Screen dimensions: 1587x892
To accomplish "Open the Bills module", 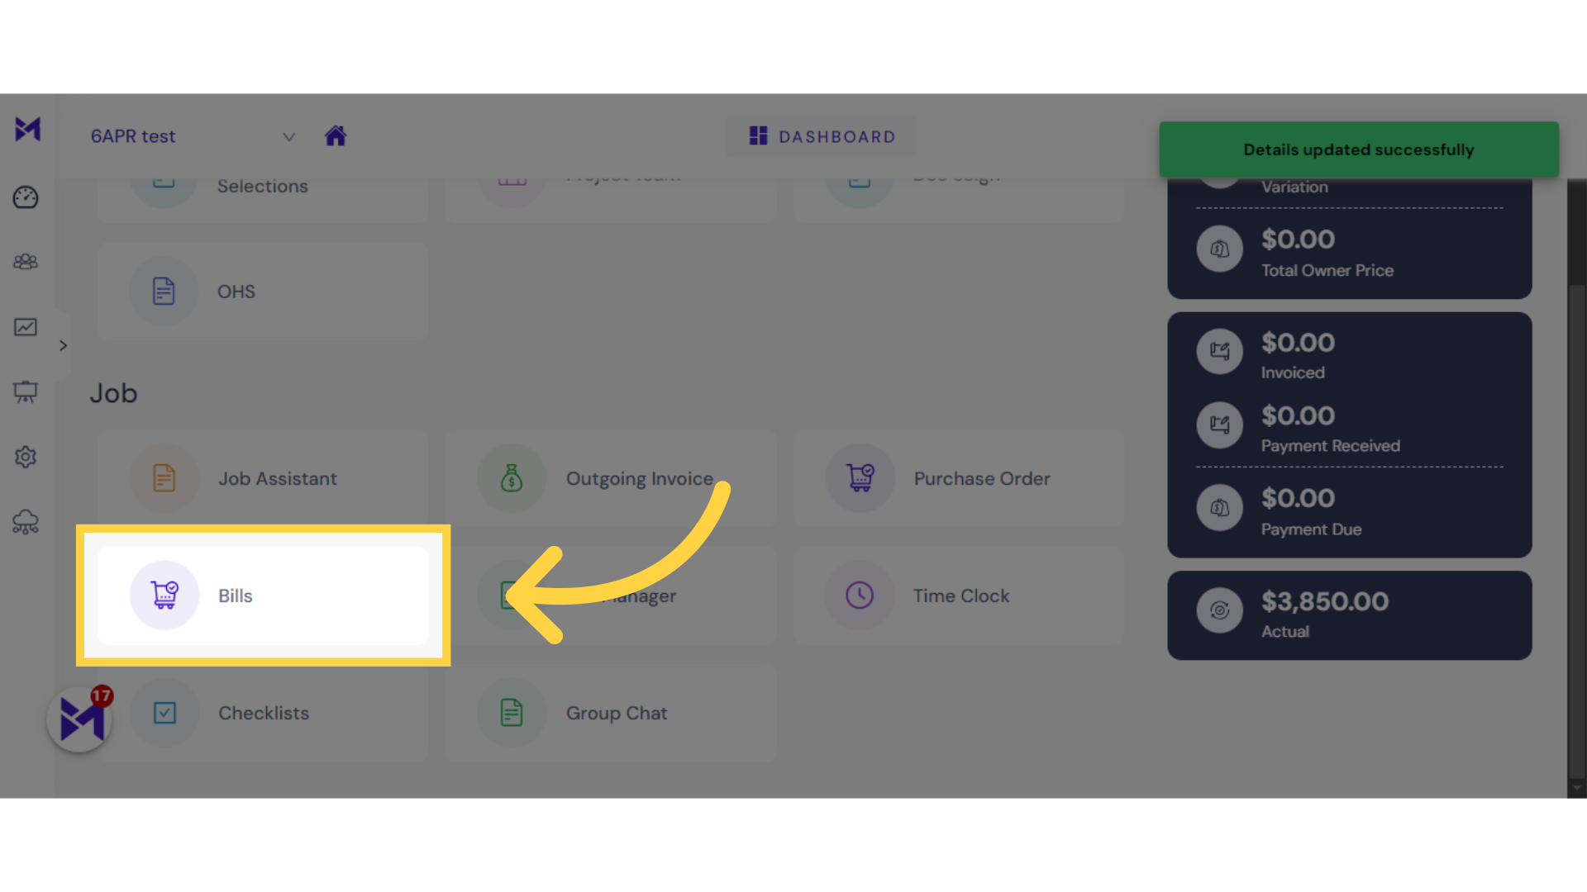I will pyautogui.click(x=263, y=595).
